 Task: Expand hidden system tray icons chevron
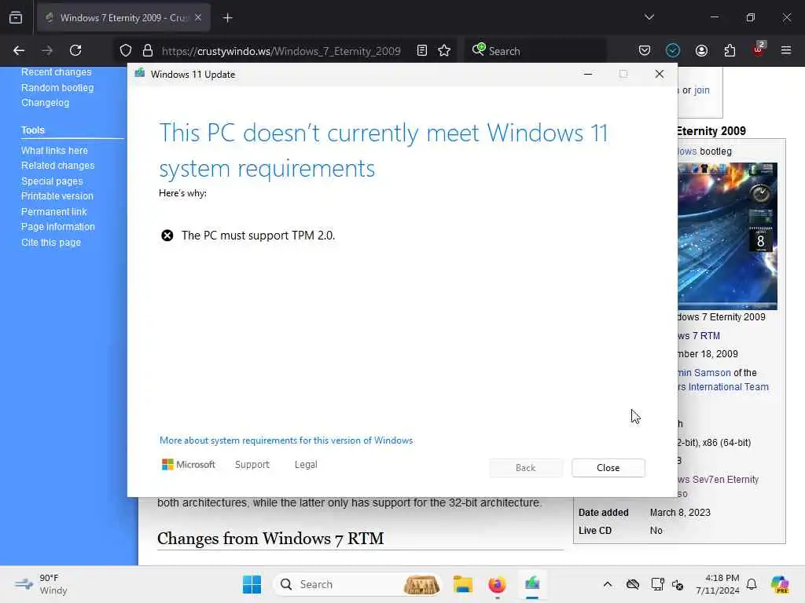[x=608, y=584]
